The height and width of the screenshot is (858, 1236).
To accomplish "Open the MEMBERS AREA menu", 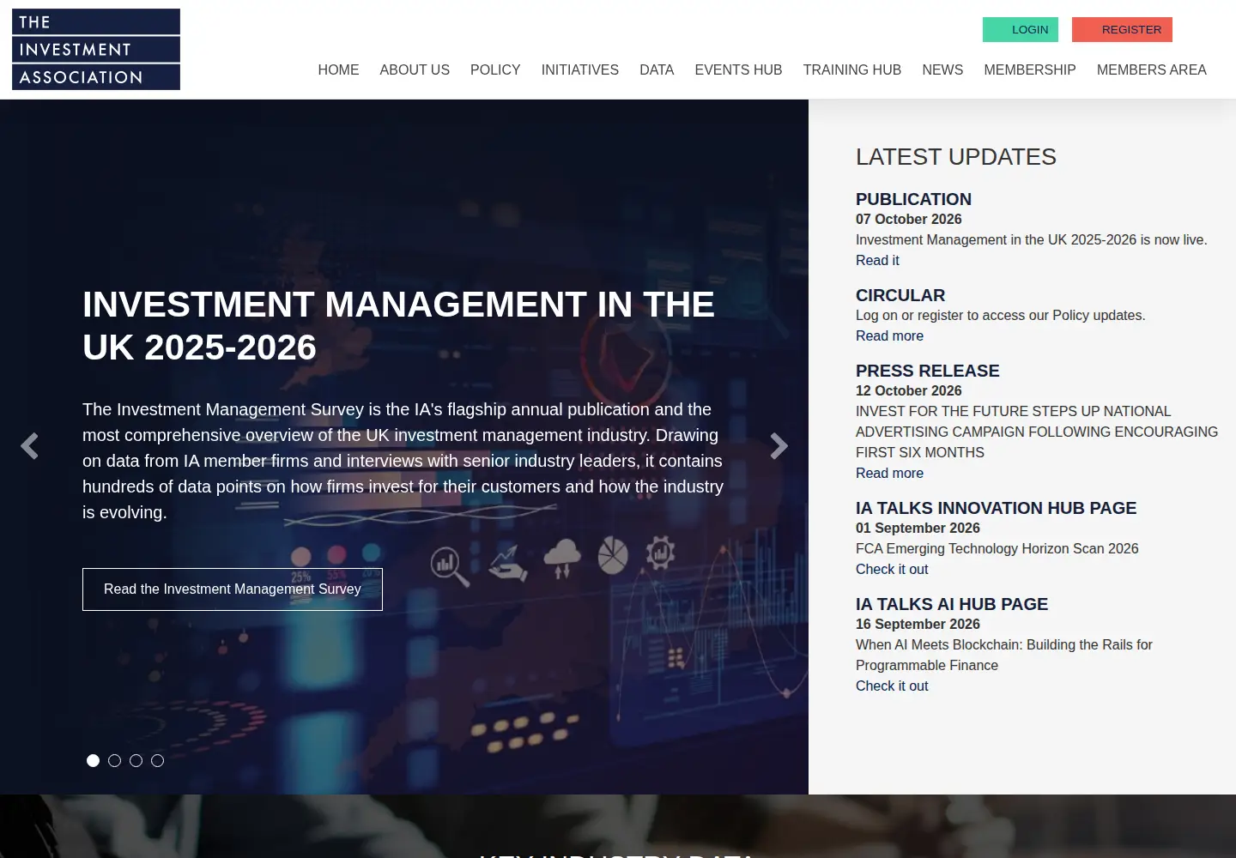I will coord(1152,69).
